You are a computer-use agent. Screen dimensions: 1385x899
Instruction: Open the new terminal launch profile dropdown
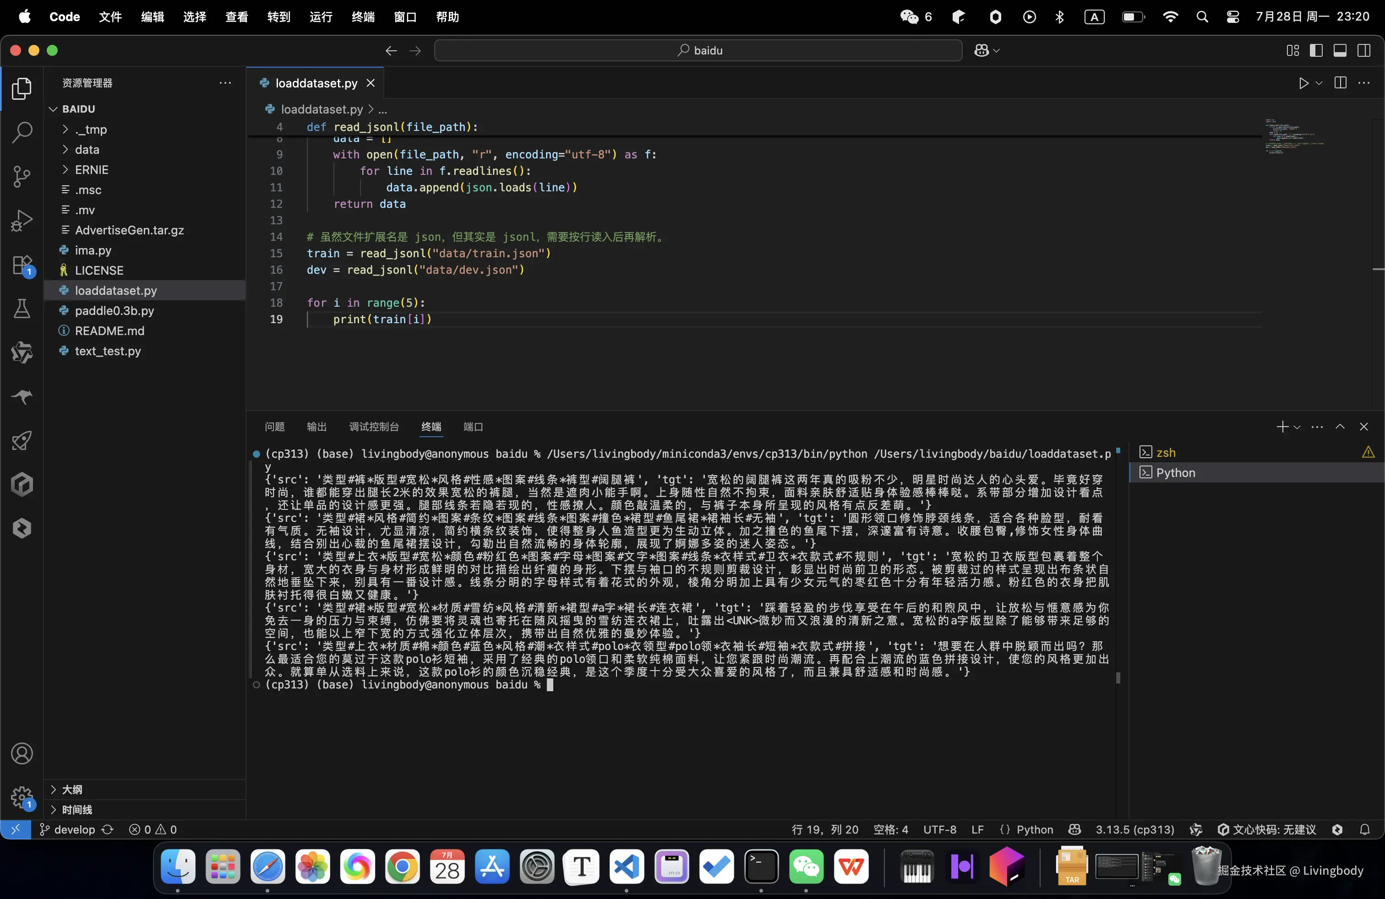(1297, 427)
